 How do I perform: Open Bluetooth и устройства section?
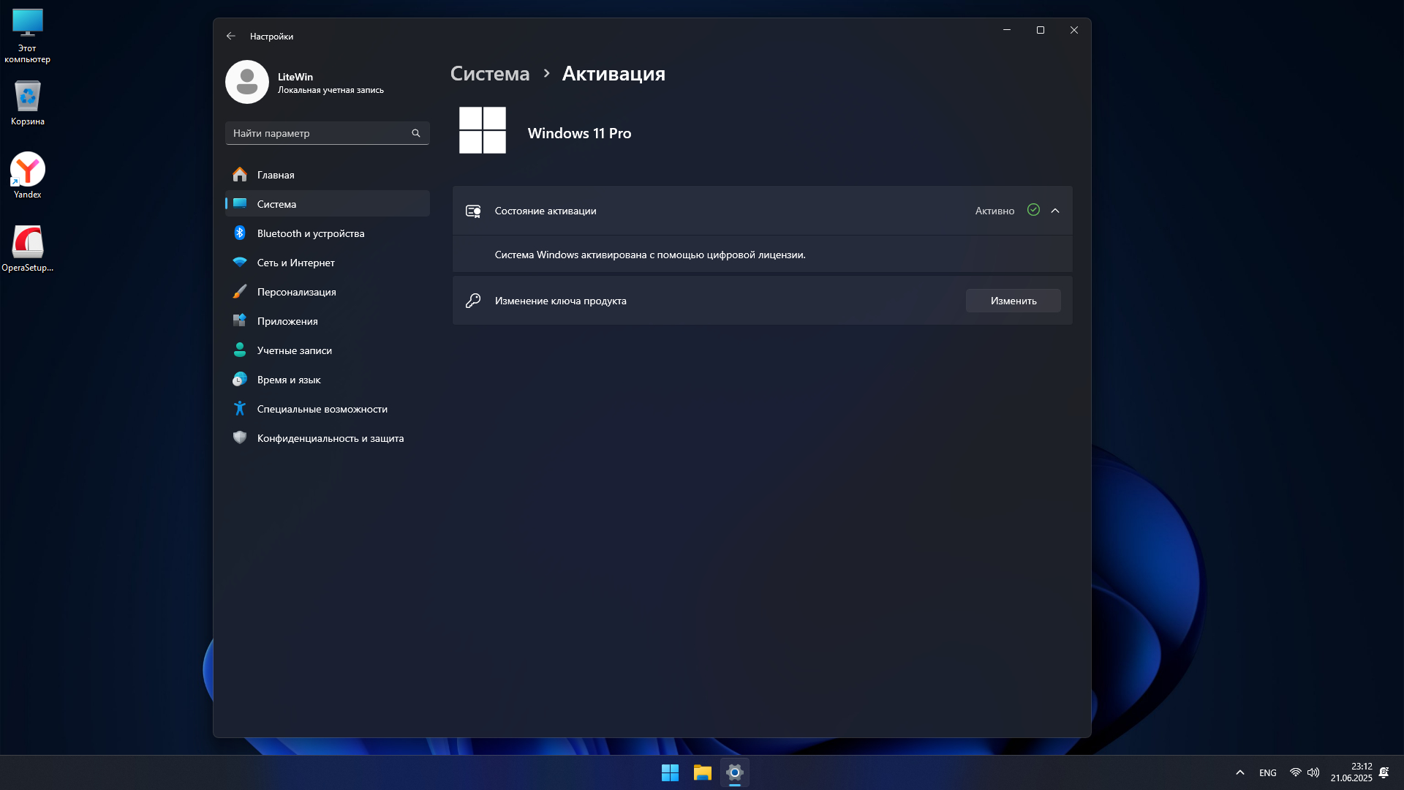310,233
